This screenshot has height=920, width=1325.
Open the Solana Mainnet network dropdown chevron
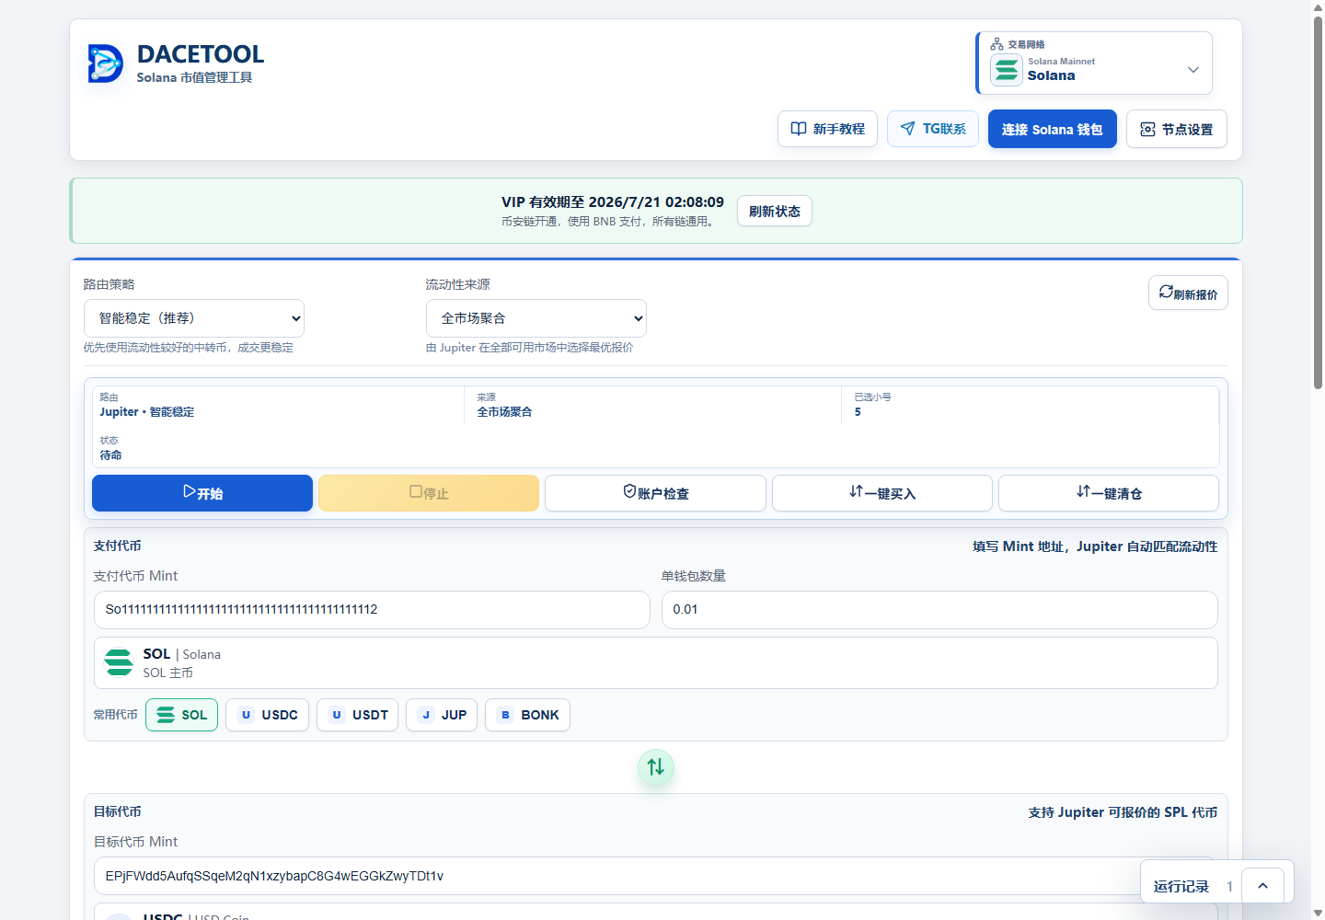tap(1193, 70)
